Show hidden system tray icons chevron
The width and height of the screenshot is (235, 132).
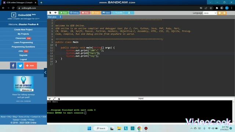tap(191, 128)
